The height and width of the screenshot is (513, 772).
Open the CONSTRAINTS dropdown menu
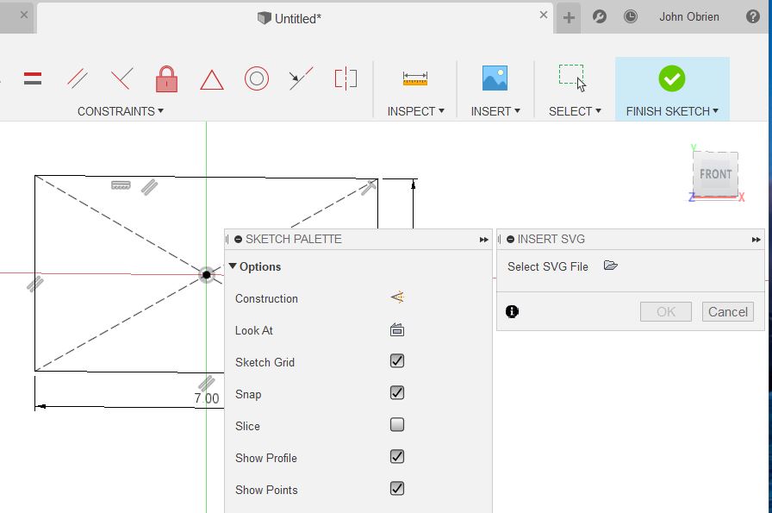click(120, 111)
